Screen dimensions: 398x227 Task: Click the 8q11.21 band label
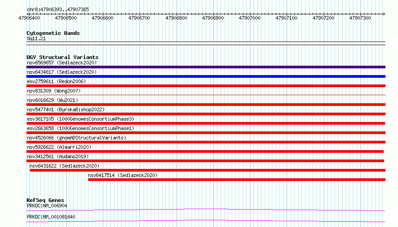[36, 38]
